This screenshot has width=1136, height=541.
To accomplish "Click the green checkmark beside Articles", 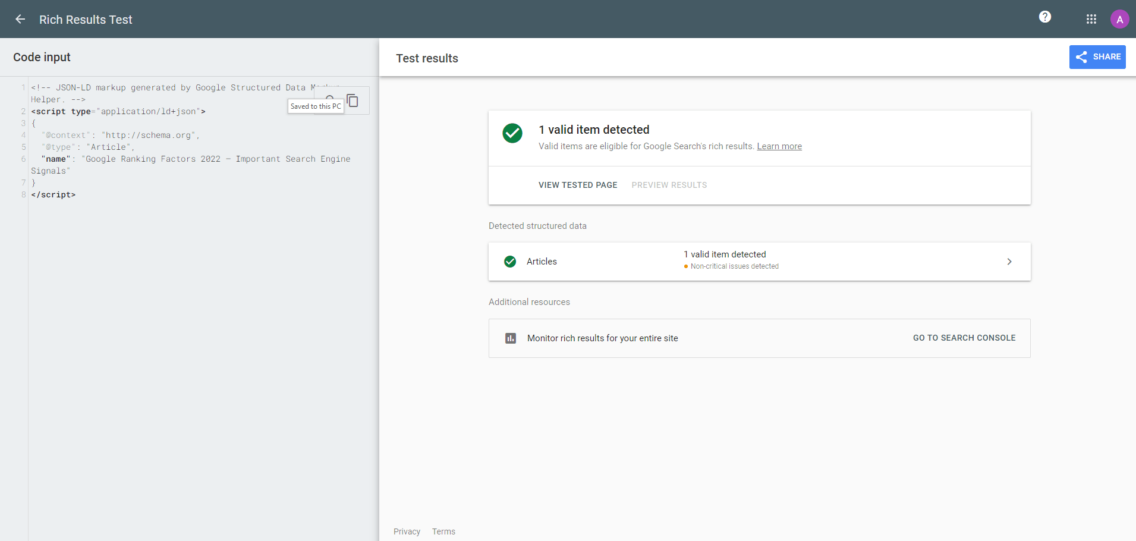I will pyautogui.click(x=509, y=262).
